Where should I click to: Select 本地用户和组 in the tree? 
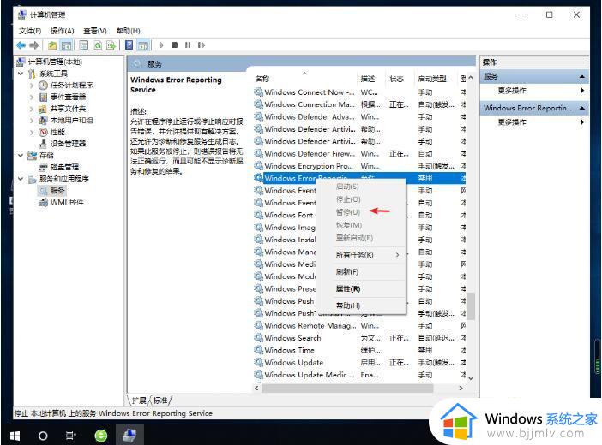[71, 121]
